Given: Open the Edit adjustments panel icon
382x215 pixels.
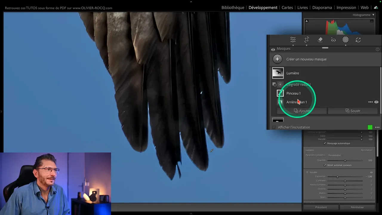Looking at the screenshot, I should 293,39.
